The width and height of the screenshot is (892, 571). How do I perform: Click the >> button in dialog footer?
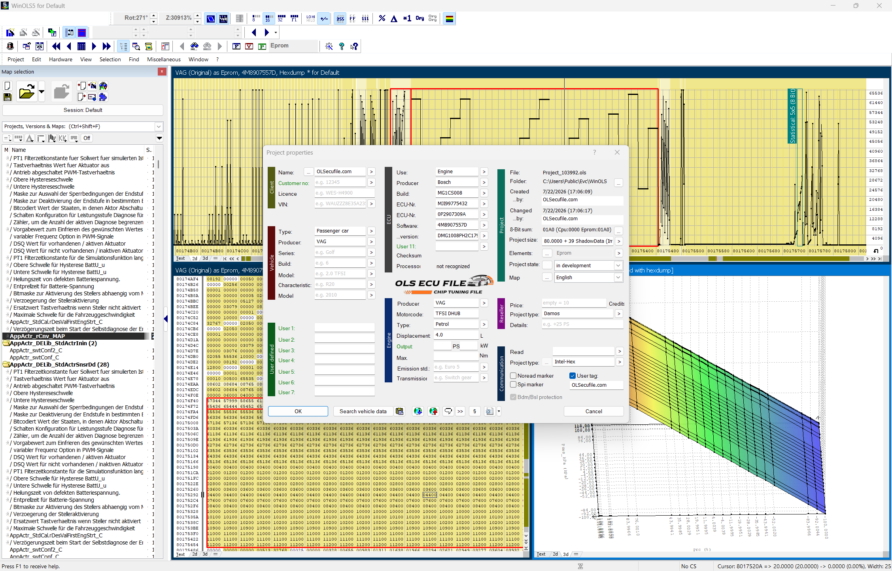pos(460,411)
